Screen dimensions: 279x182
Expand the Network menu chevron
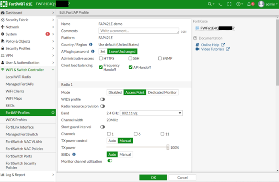[53, 27]
